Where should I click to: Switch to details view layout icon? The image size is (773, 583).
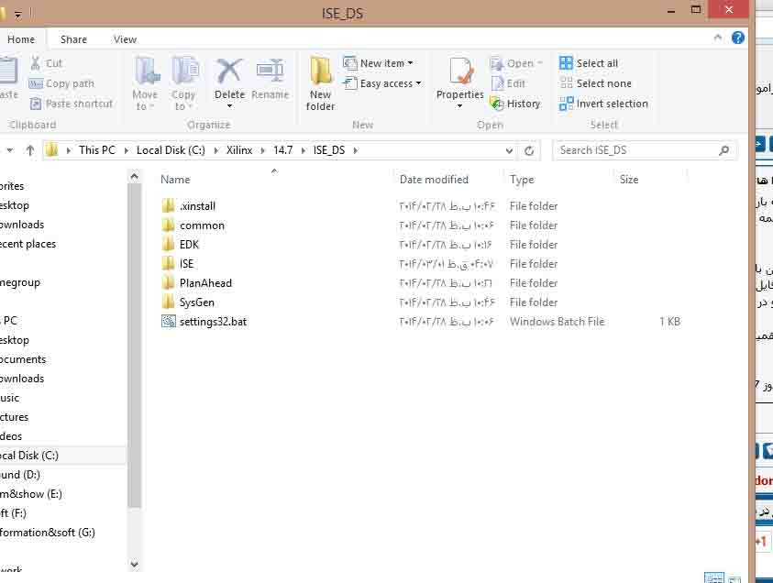tap(713, 577)
